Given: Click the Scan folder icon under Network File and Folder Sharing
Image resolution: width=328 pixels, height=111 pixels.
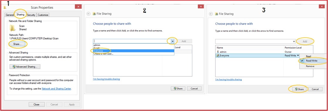Looking at the screenshot, I should [x=13, y=28].
